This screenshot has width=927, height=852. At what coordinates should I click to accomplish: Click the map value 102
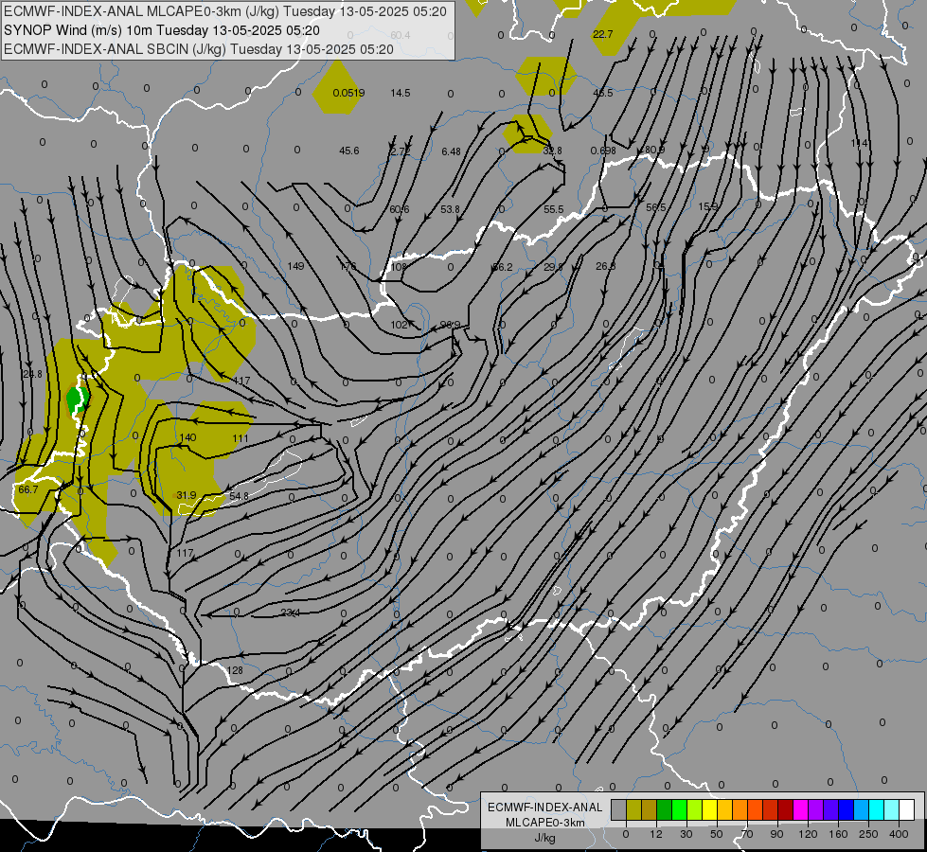point(400,325)
